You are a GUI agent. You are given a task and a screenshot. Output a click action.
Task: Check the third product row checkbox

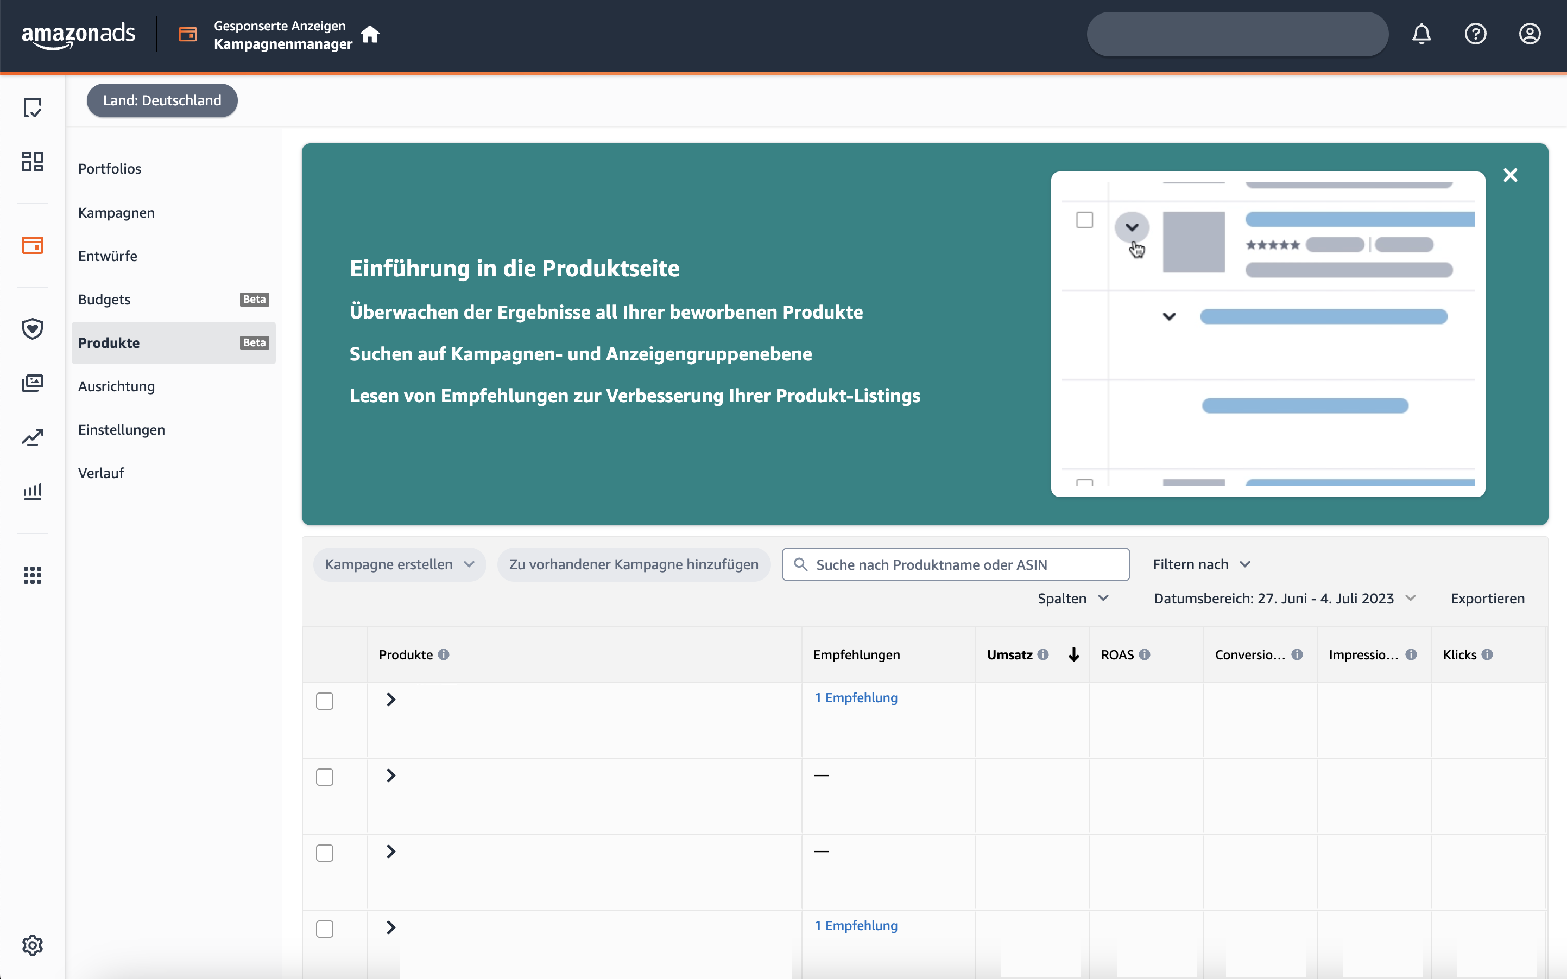[325, 853]
